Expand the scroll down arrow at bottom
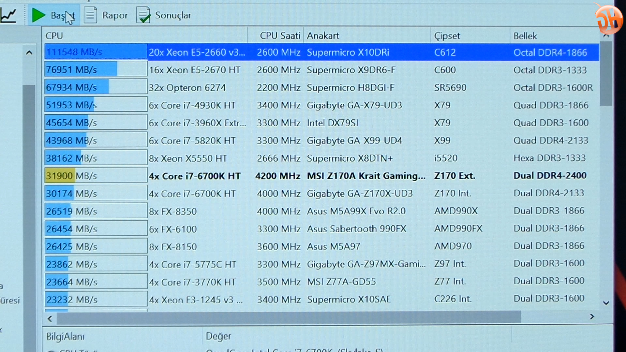The height and width of the screenshot is (352, 626). click(606, 302)
